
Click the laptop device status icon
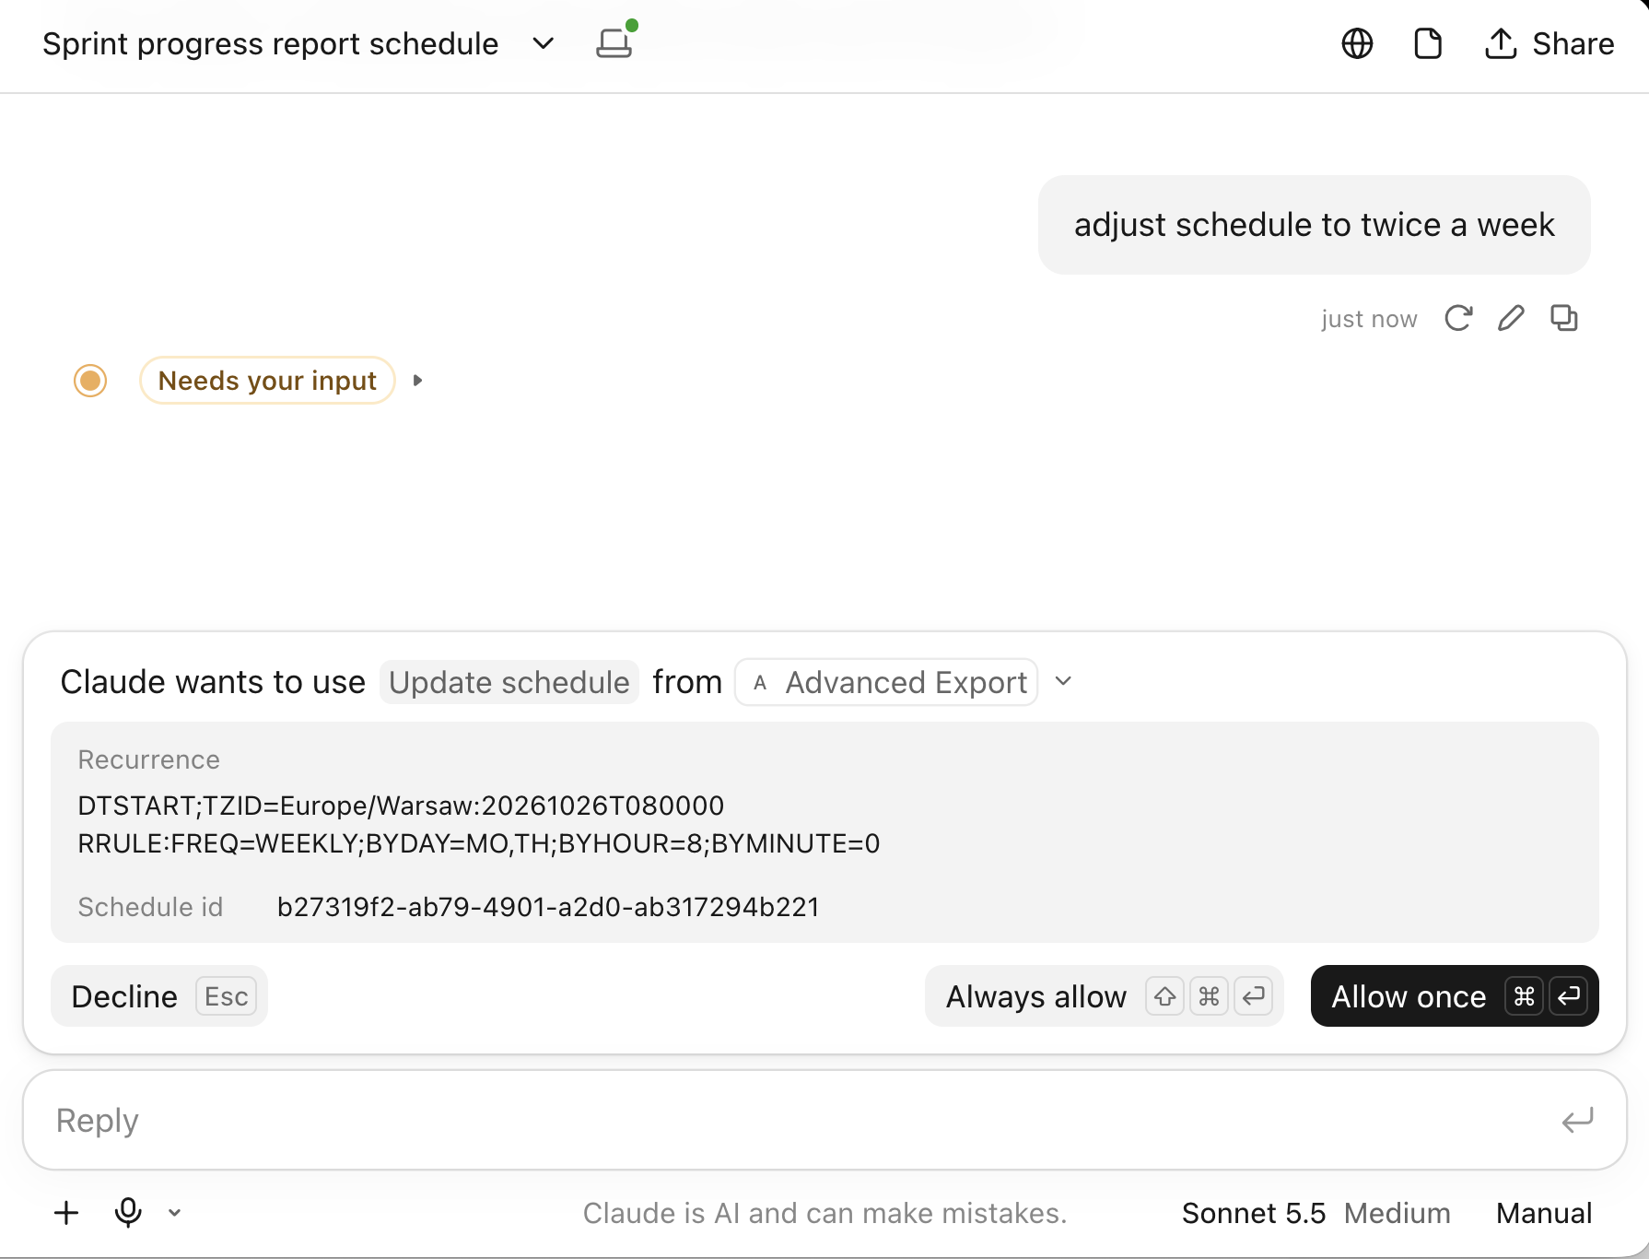(615, 41)
